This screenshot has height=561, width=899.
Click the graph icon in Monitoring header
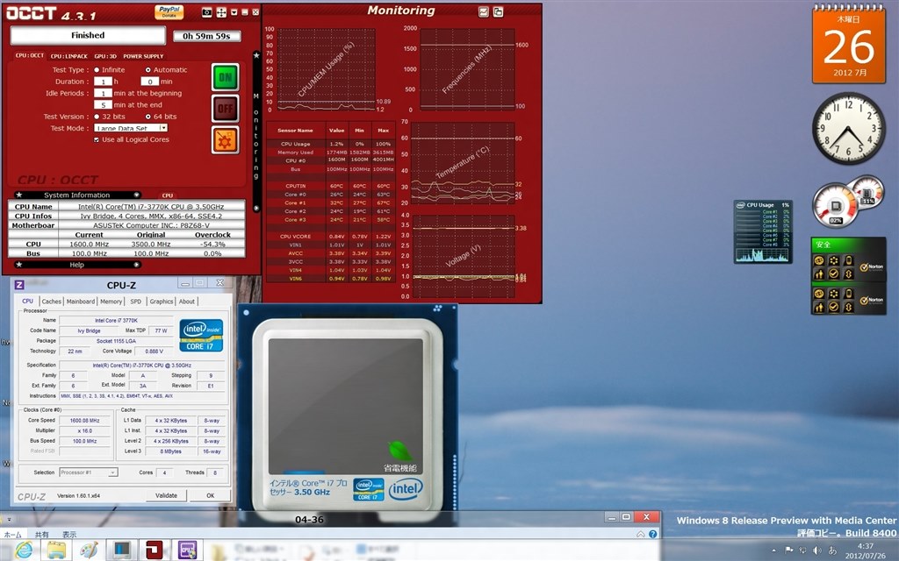point(484,11)
